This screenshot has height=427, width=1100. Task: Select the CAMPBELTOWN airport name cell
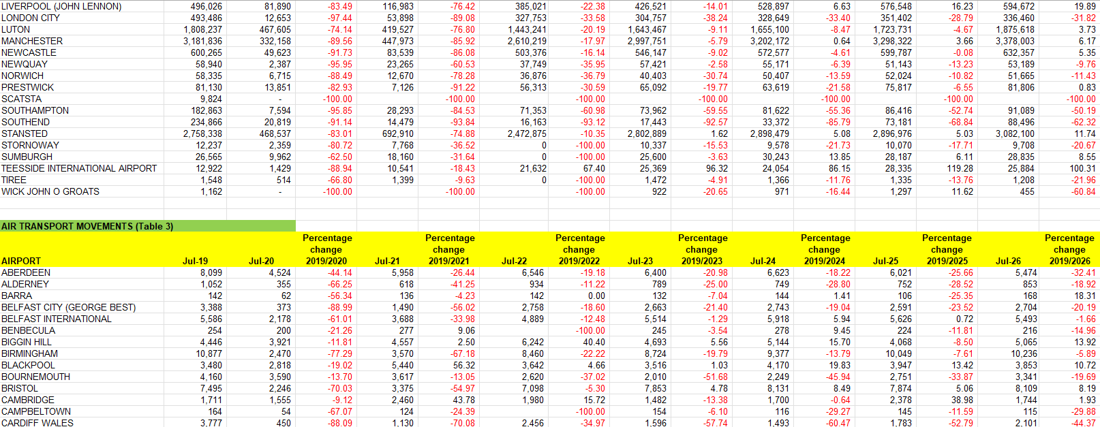(36, 411)
